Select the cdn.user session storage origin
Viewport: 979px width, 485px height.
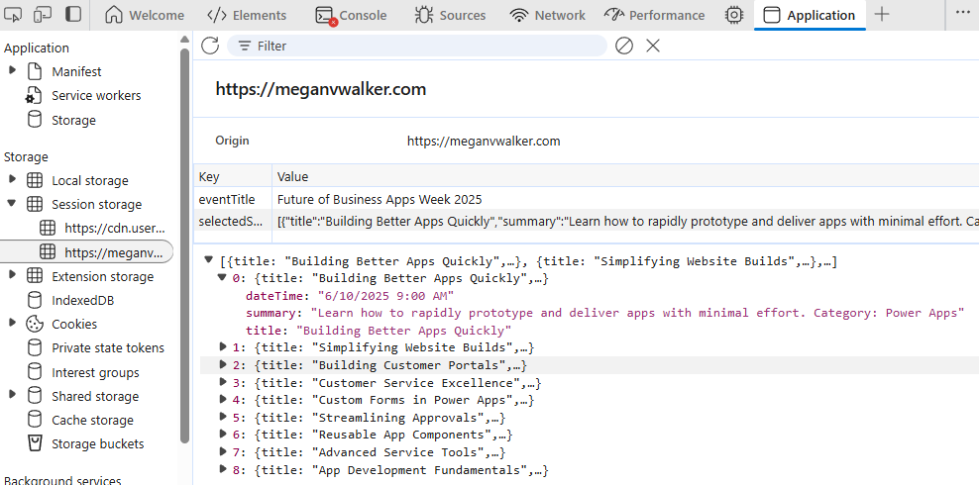[x=114, y=229]
